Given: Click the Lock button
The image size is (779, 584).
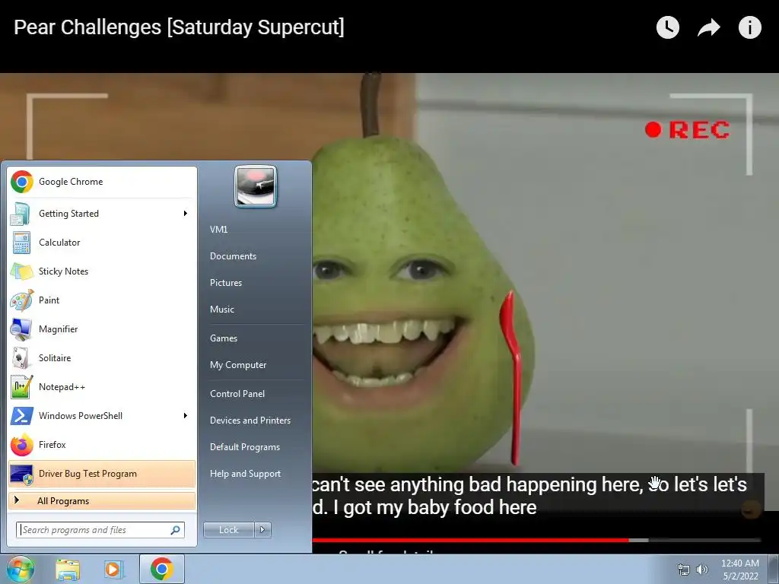Looking at the screenshot, I should tap(229, 530).
